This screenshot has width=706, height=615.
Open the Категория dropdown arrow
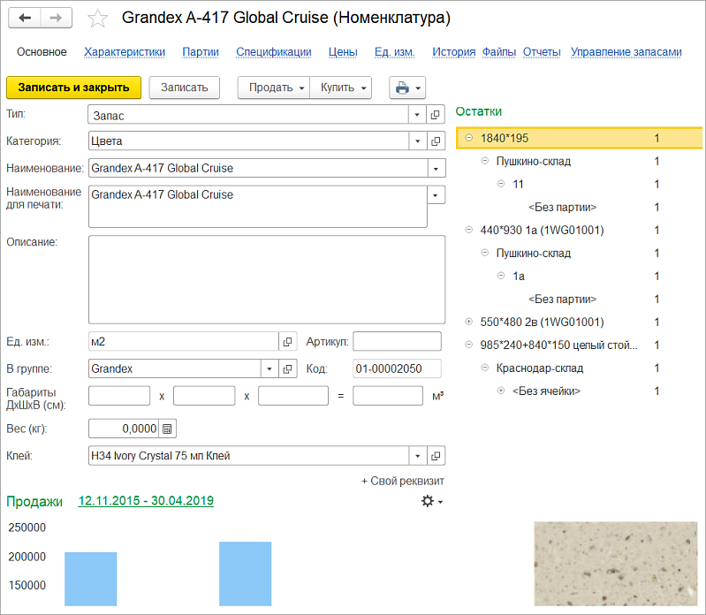417,141
